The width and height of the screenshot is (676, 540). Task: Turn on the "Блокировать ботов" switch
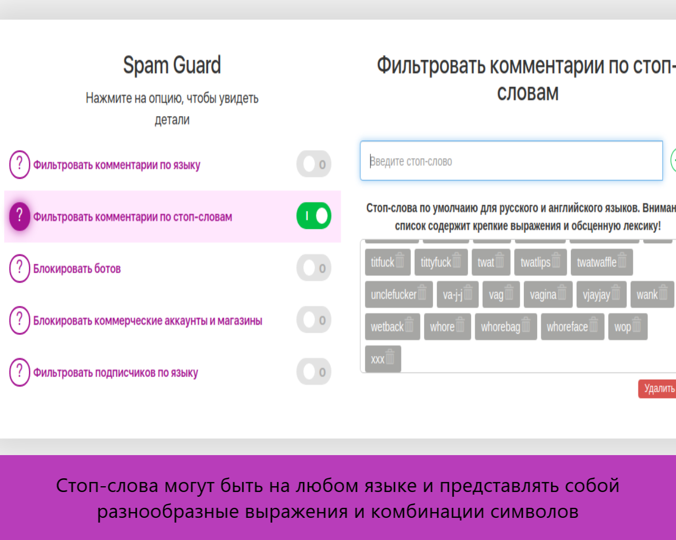click(x=314, y=268)
